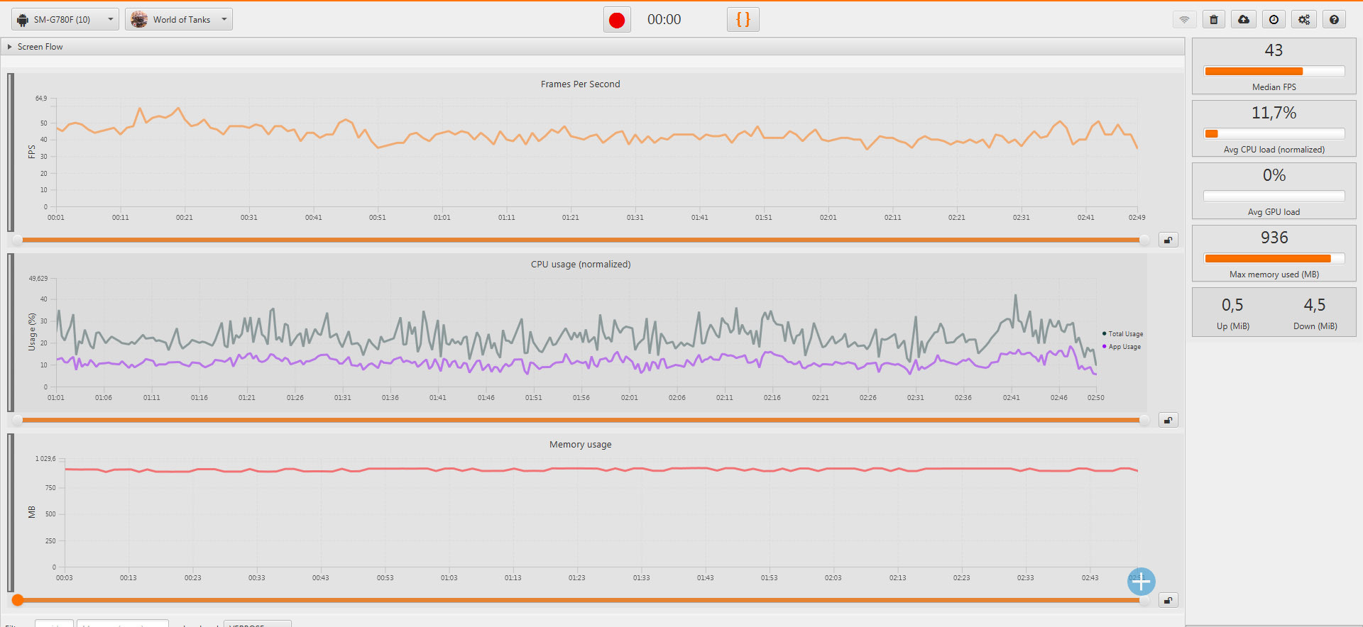1363x627 pixels.
Task: Open help with the question mark icon
Action: tap(1334, 20)
